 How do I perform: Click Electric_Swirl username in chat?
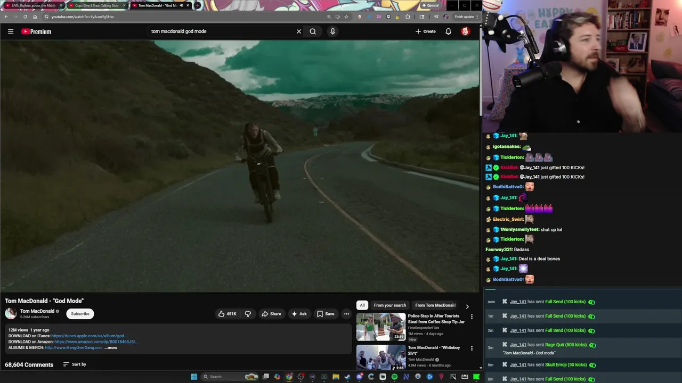click(x=508, y=219)
